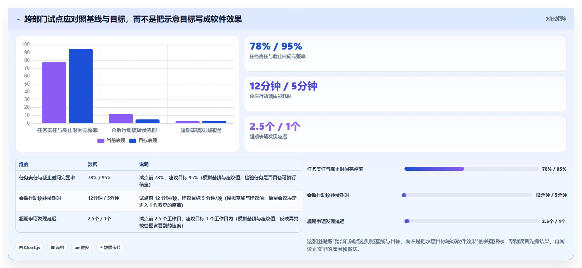Click blue 目标表现 bar for 超期事项发现延迟
Viewport: 582px width, 268px height.
point(214,122)
